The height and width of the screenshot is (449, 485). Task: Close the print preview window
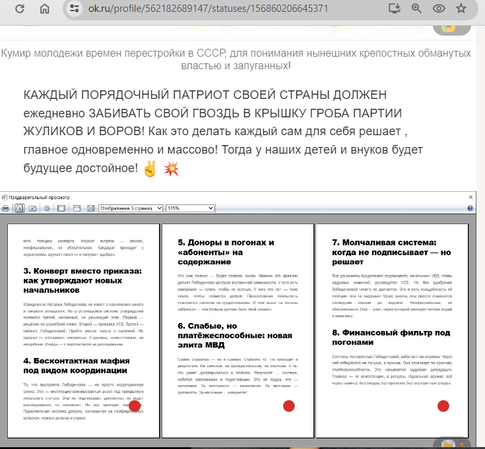(470, 197)
